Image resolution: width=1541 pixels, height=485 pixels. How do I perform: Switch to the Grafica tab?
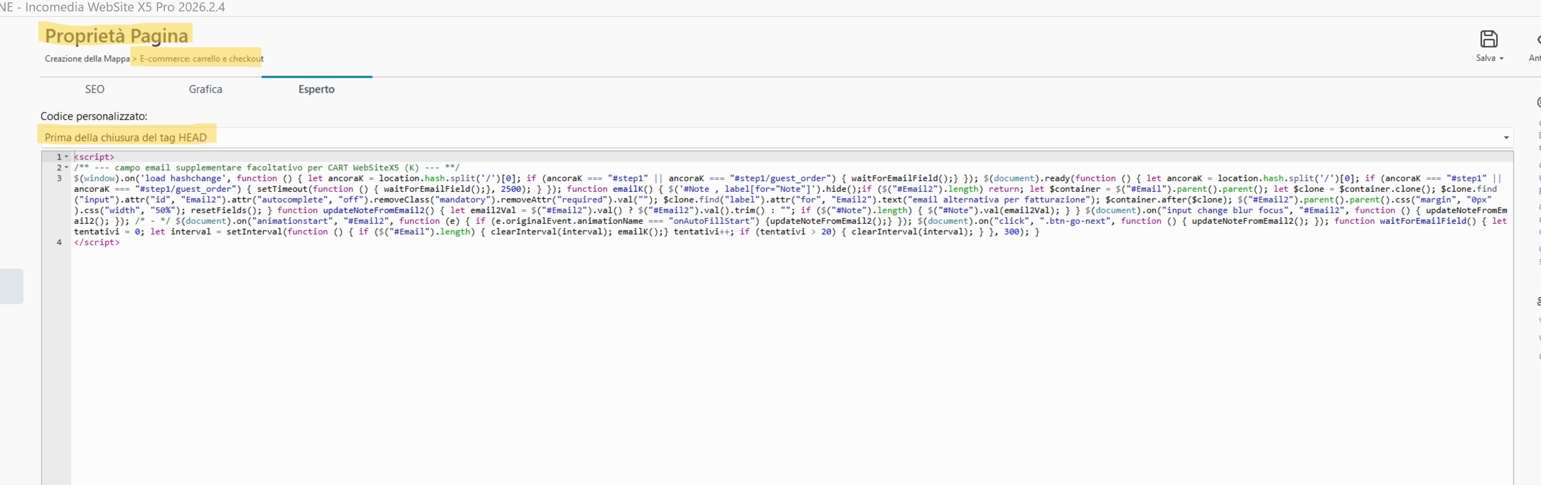coord(205,89)
